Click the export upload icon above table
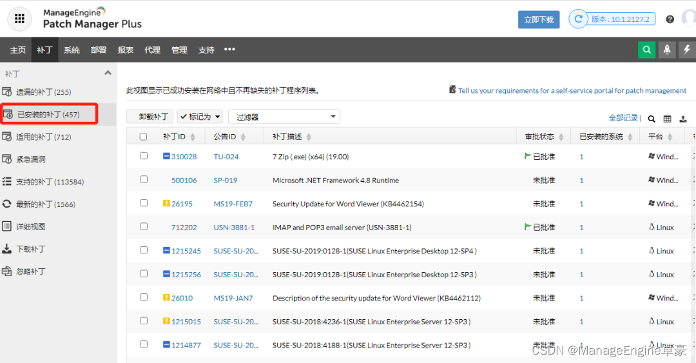This screenshot has width=696, height=363. 683,119
